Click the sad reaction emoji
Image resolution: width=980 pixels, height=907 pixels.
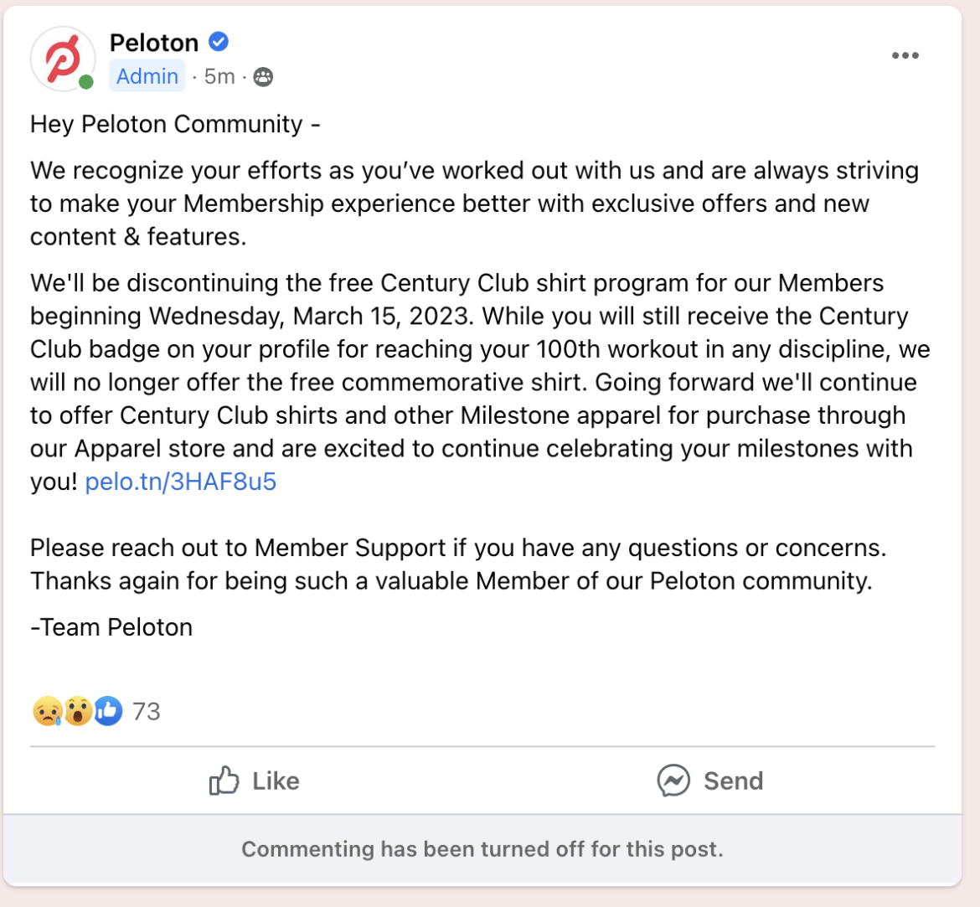tap(48, 711)
